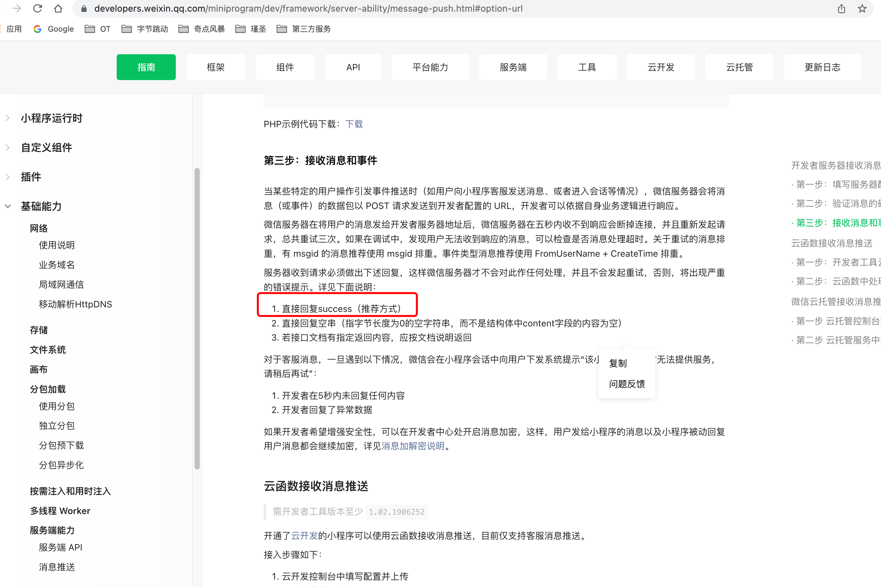The height and width of the screenshot is (587, 881).
Task: Click the sidebar vertical scrollbar
Action: (197, 318)
